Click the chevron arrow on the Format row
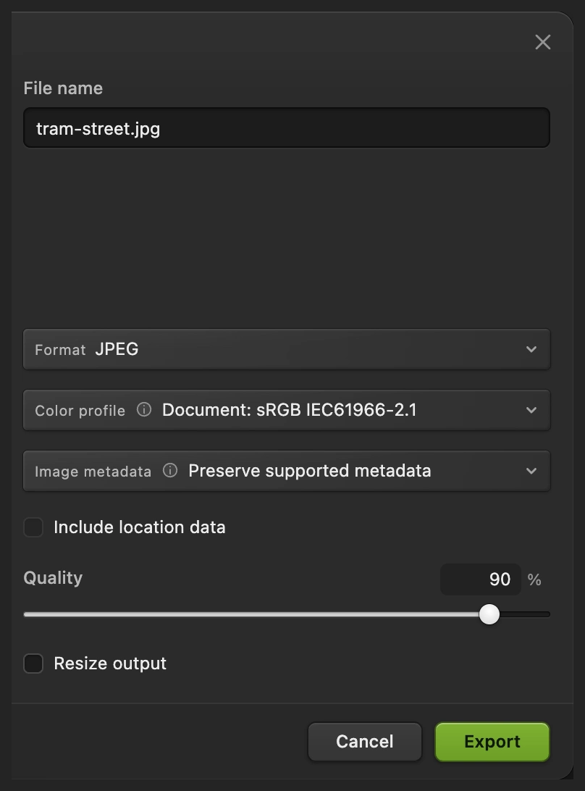This screenshot has height=791, width=585. 531,349
